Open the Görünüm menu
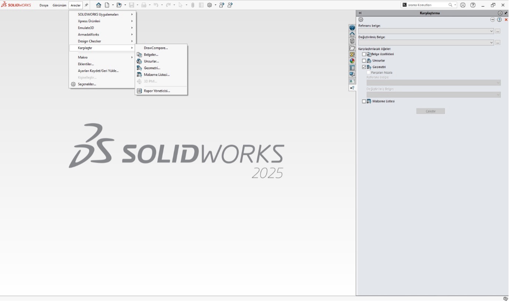 point(59,5)
